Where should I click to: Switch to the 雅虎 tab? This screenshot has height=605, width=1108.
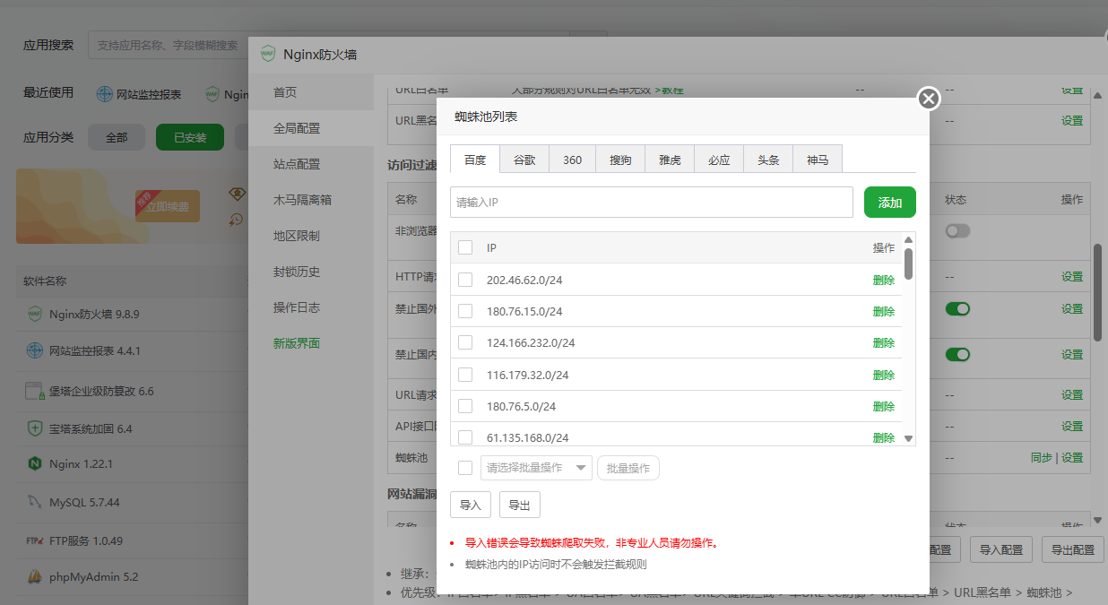(670, 160)
